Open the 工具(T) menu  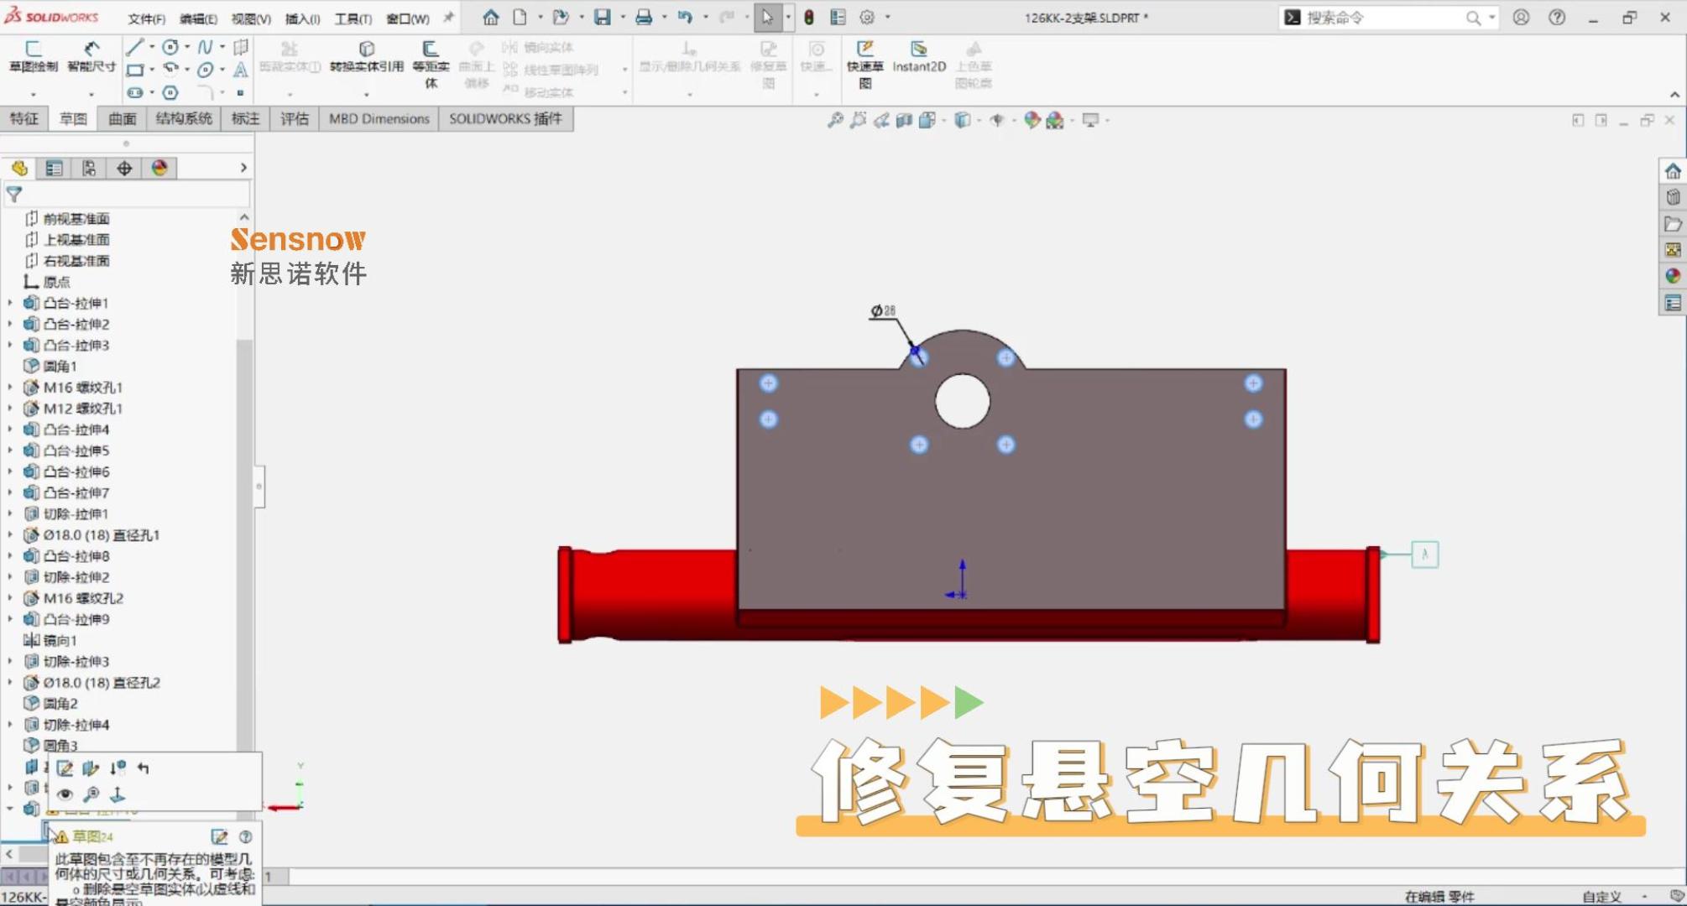tap(353, 18)
